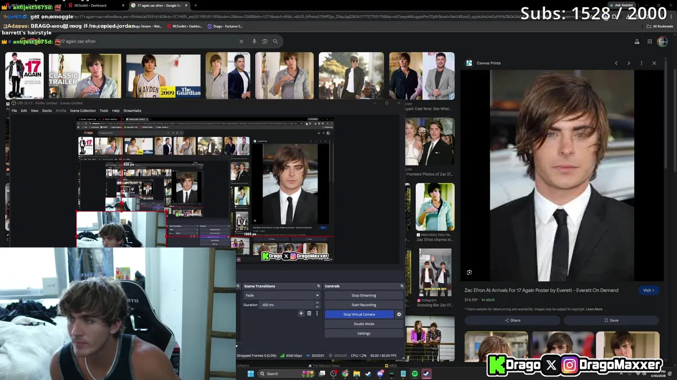Open Settings from OBS Controls

(x=364, y=334)
